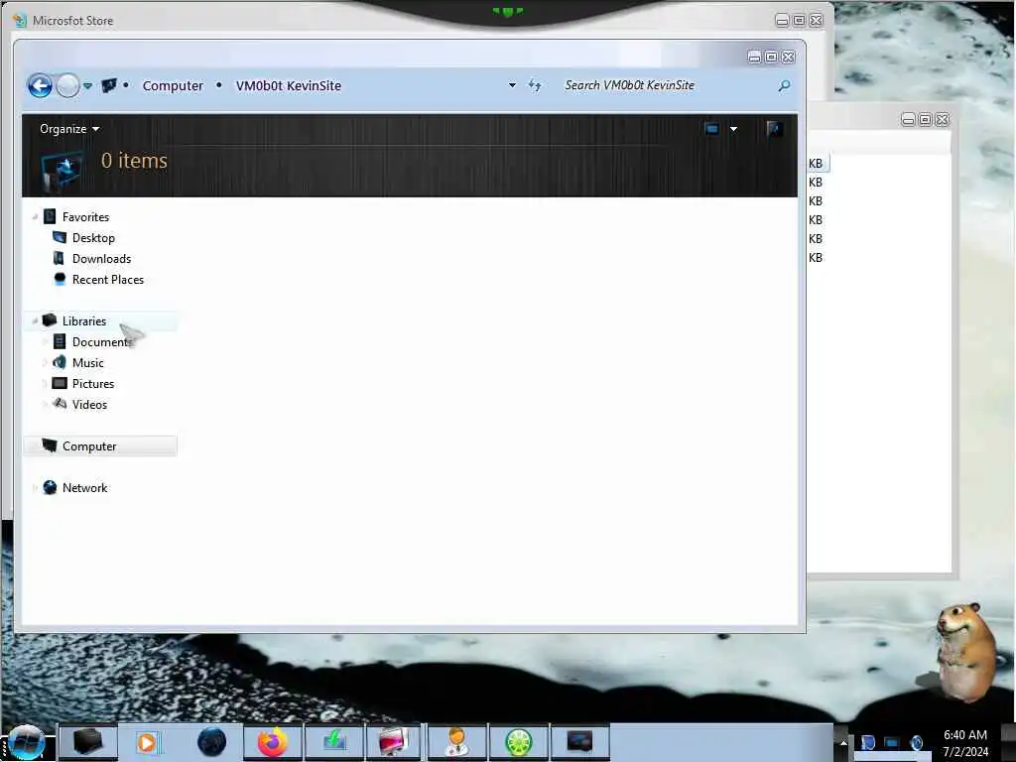Go back with the Back arrow button
1016x762 pixels.
(40, 85)
